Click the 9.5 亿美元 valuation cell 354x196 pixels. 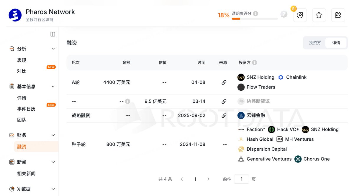pyautogui.click(x=155, y=102)
